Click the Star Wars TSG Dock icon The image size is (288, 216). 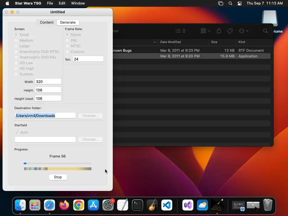(x=217, y=205)
